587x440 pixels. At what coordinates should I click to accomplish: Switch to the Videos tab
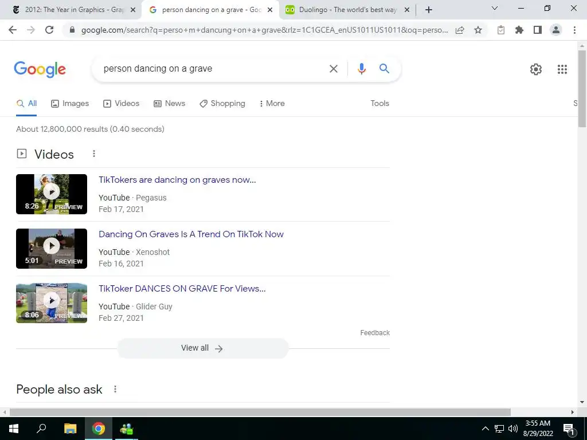122,104
